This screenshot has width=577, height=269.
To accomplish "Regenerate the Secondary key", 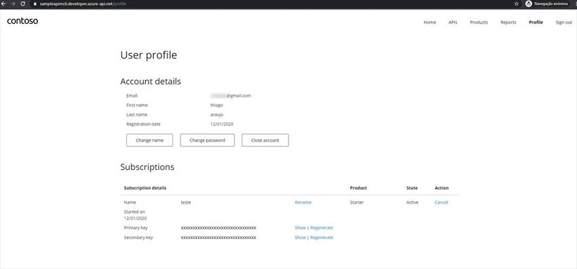I will click(322, 237).
